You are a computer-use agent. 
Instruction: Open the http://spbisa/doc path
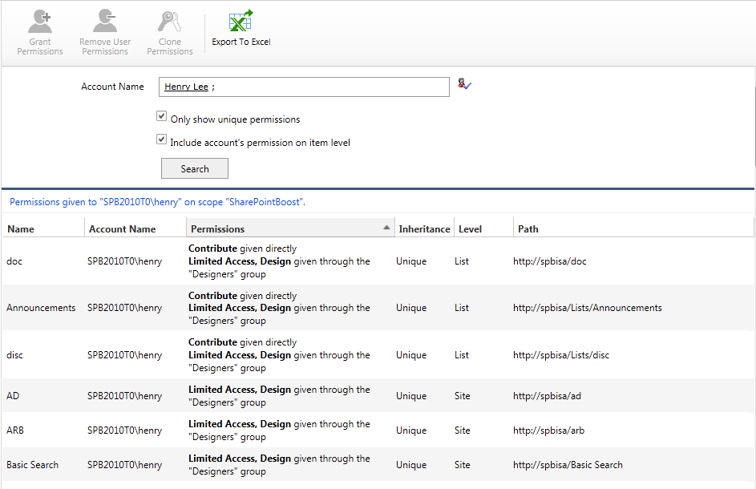click(x=549, y=261)
